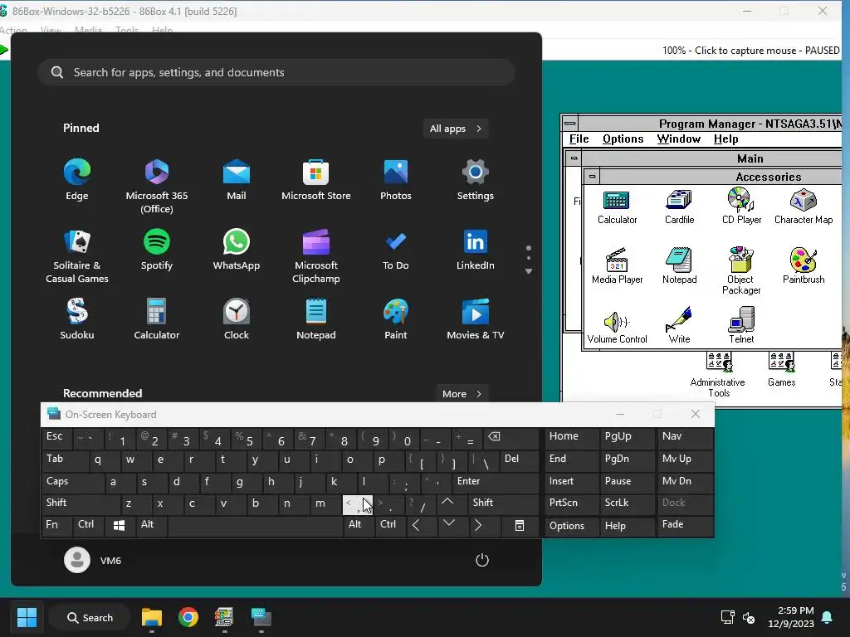Toggle left Shift key on On-Screen Keyboard

[x=81, y=503]
